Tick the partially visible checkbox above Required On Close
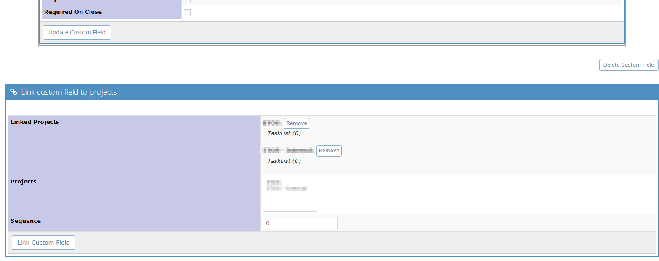Screen dimensions: 659x261 coord(187,1)
